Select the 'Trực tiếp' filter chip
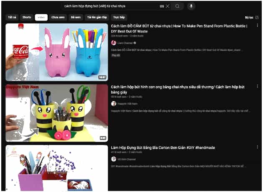Screen dimensions: 263x192 pos(119,17)
